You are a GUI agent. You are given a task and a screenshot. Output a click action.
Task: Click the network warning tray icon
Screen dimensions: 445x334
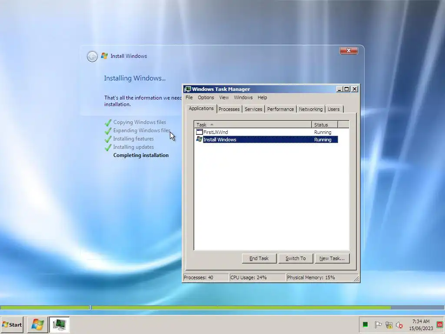(x=389, y=325)
